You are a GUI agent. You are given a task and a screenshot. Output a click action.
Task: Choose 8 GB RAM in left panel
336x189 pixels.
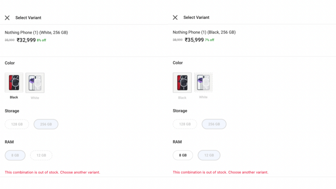click(x=15, y=155)
